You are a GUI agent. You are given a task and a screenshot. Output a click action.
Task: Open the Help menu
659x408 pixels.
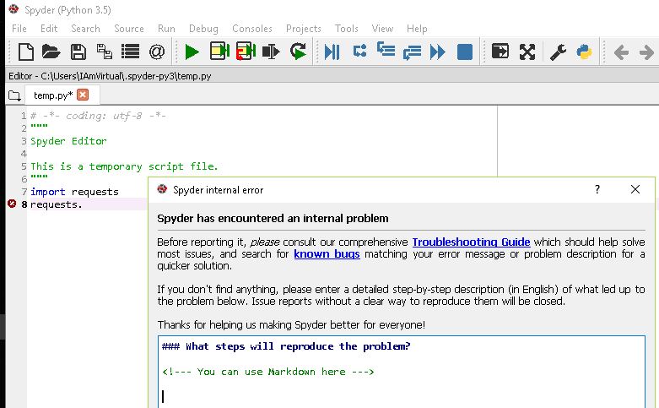(x=417, y=29)
